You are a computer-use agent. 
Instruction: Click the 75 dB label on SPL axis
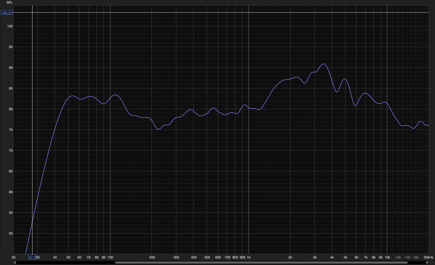(x=11, y=130)
